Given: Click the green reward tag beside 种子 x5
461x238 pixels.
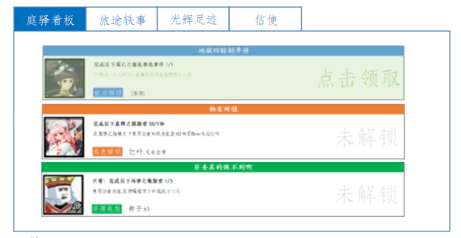Looking at the screenshot, I should click(x=107, y=209).
